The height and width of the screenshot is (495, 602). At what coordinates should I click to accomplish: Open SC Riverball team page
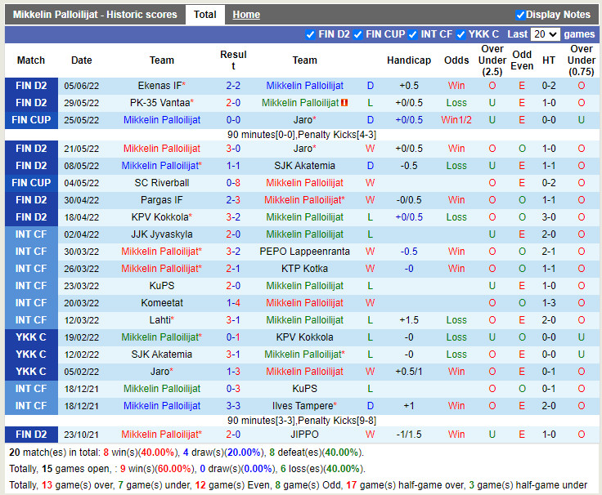162,183
